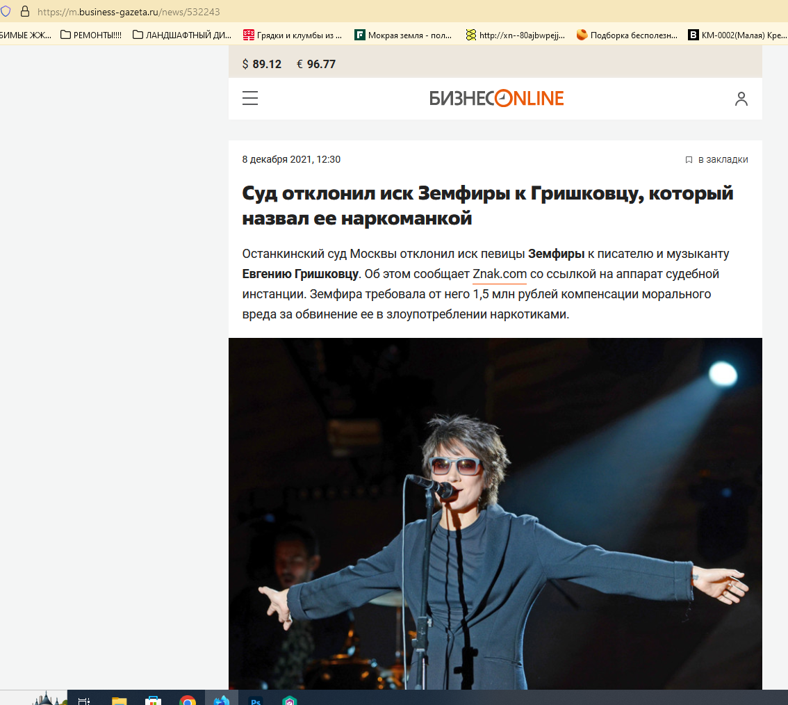Open the ...БИМЫЕ ЖЖ... bookmark folder

point(25,35)
